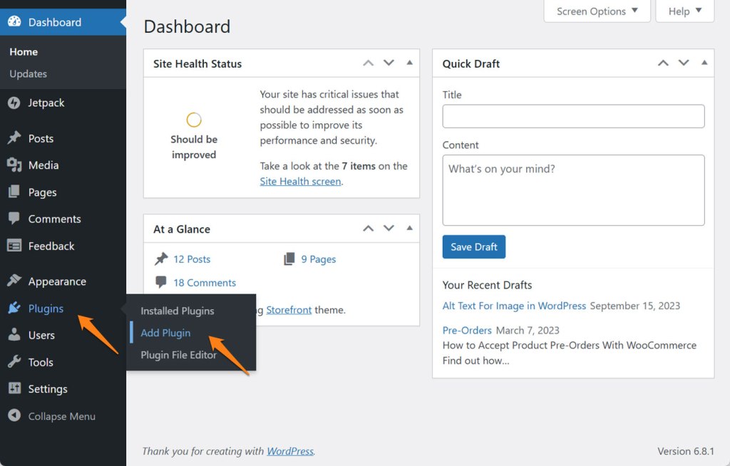Select Add Plugin in the submenu
This screenshot has height=466, width=730.
pos(165,333)
